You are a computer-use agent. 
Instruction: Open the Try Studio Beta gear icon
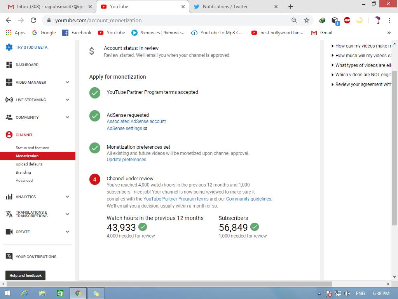pos(9,47)
